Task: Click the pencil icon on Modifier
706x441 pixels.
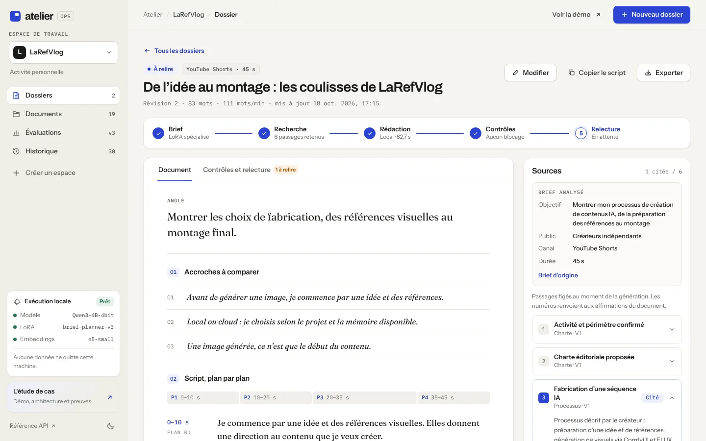Action: 516,73
